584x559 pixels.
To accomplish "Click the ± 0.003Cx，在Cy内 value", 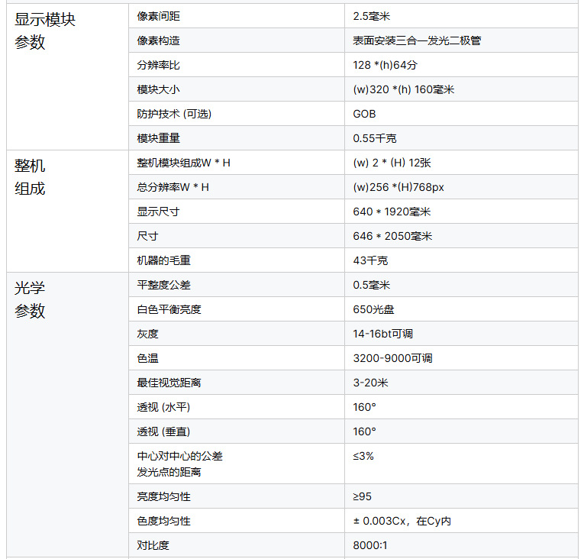I will coord(402,521).
